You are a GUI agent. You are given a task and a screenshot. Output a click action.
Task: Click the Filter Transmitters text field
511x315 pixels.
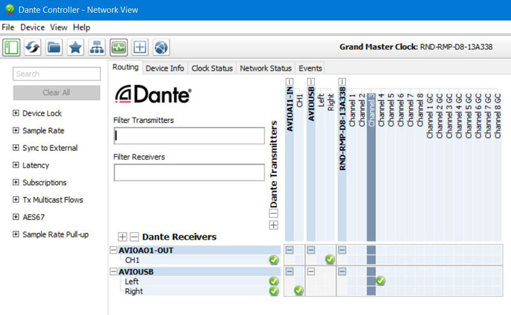[189, 136]
